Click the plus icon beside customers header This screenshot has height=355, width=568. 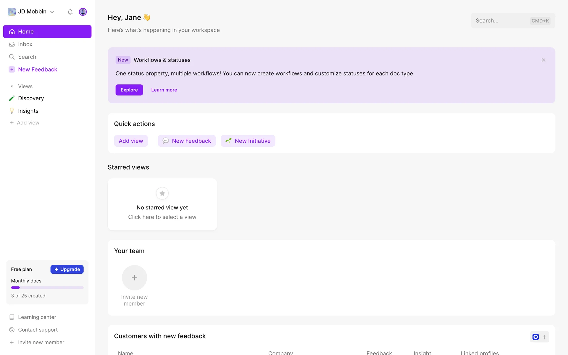pos(544,337)
